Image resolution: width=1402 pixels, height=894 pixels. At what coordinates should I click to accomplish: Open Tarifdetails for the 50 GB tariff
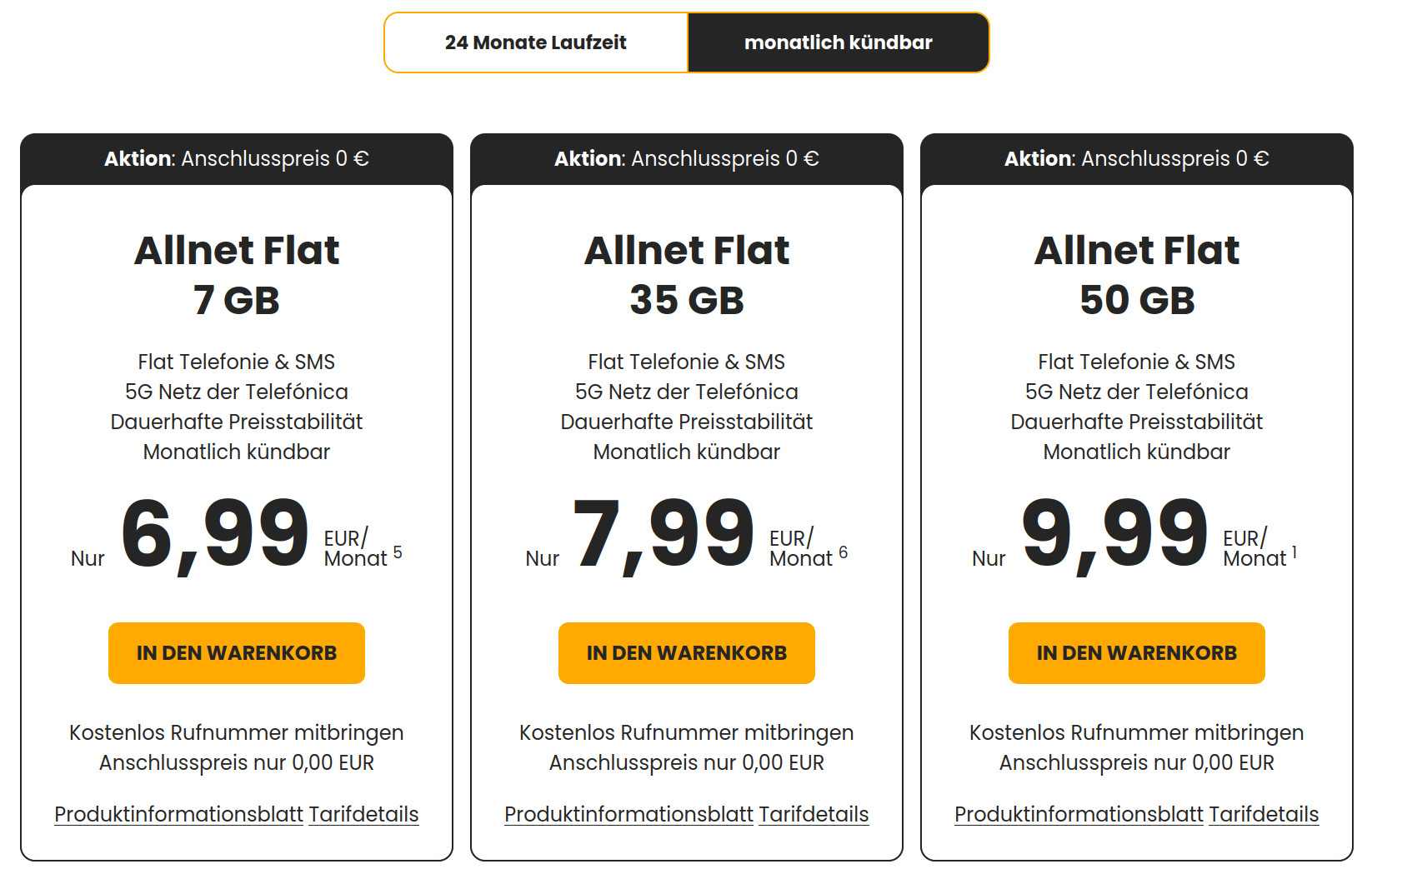point(1264,814)
